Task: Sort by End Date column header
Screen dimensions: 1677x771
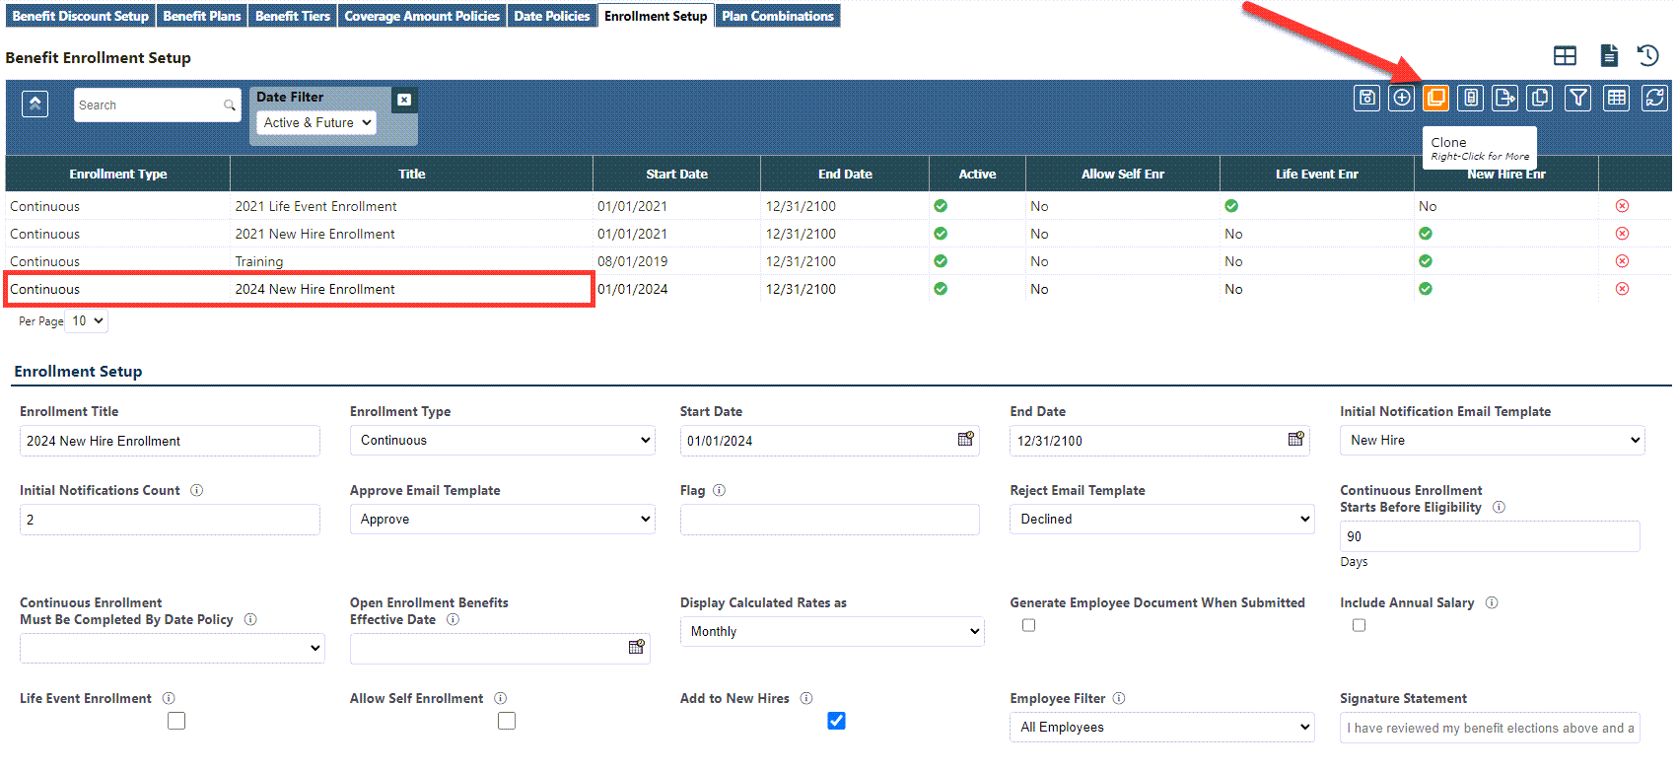Action: tap(845, 174)
